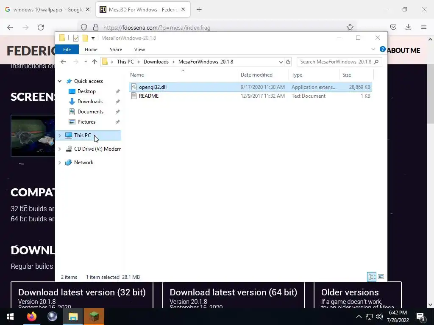This screenshot has width=434, height=325.
Task: Open the taskbar volume control
Action: (379, 317)
